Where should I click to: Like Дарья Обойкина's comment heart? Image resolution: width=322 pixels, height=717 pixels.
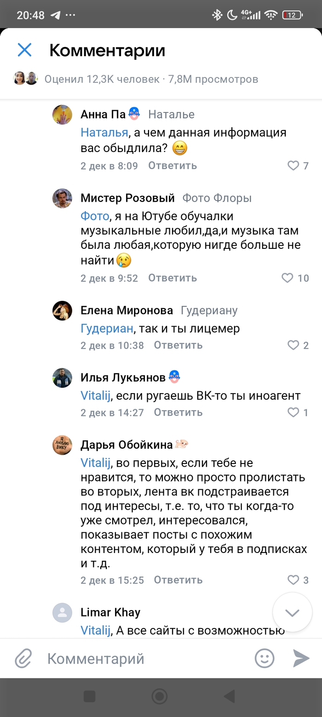coord(293,580)
